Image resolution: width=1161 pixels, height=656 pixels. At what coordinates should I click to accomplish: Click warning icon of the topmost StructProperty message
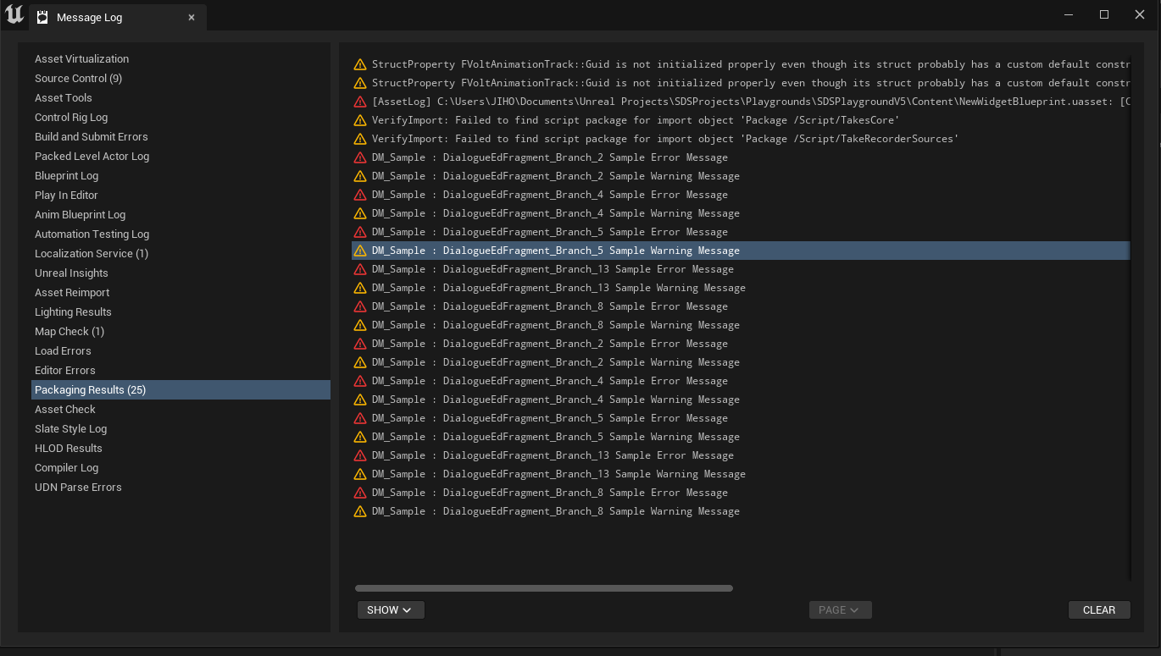pos(360,64)
